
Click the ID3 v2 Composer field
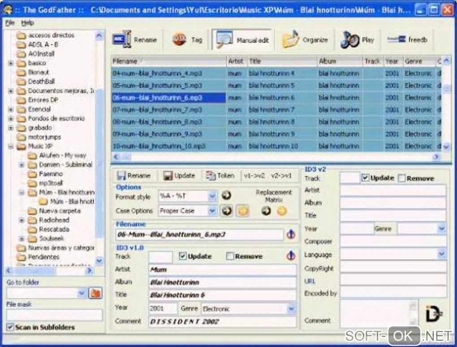(393, 242)
